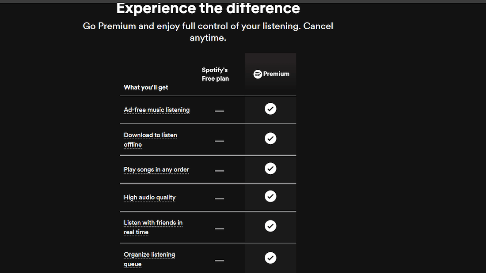The image size is (486, 273).
Task: Click the Spotify logo beside Premium
Action: point(258,74)
